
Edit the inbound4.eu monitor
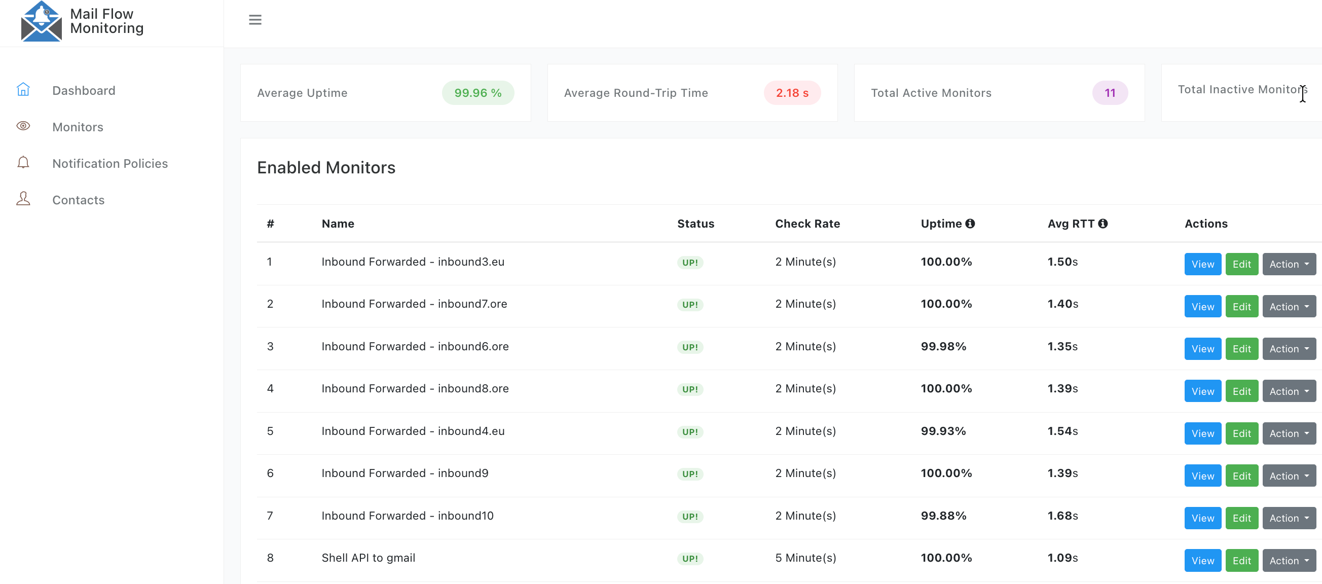pyautogui.click(x=1241, y=433)
